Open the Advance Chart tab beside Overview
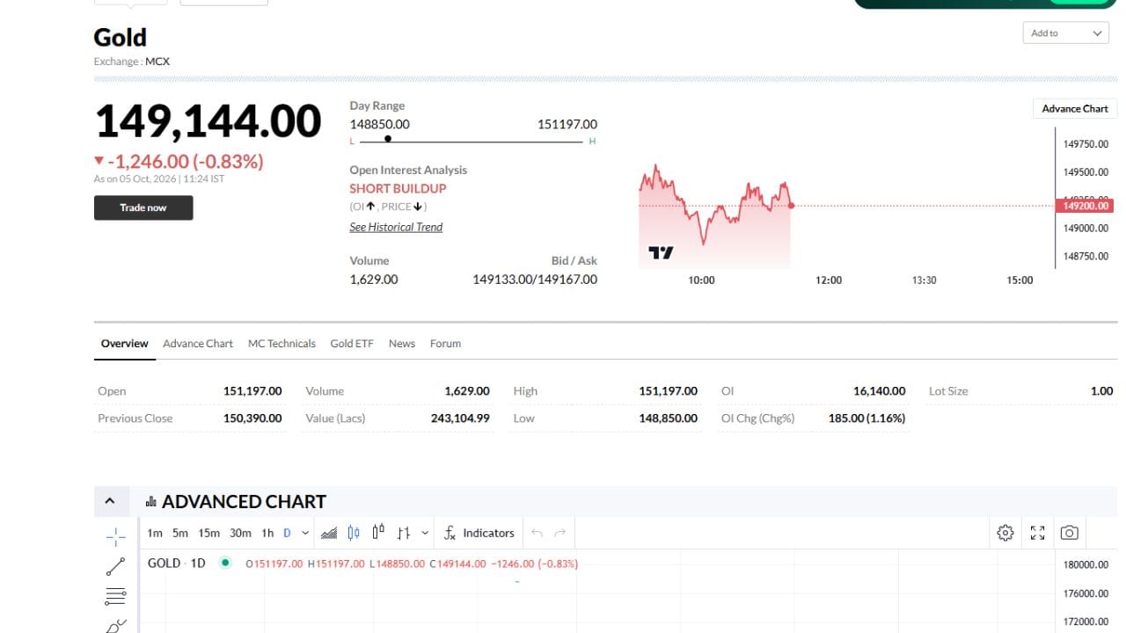The image size is (1126, 633). click(198, 344)
